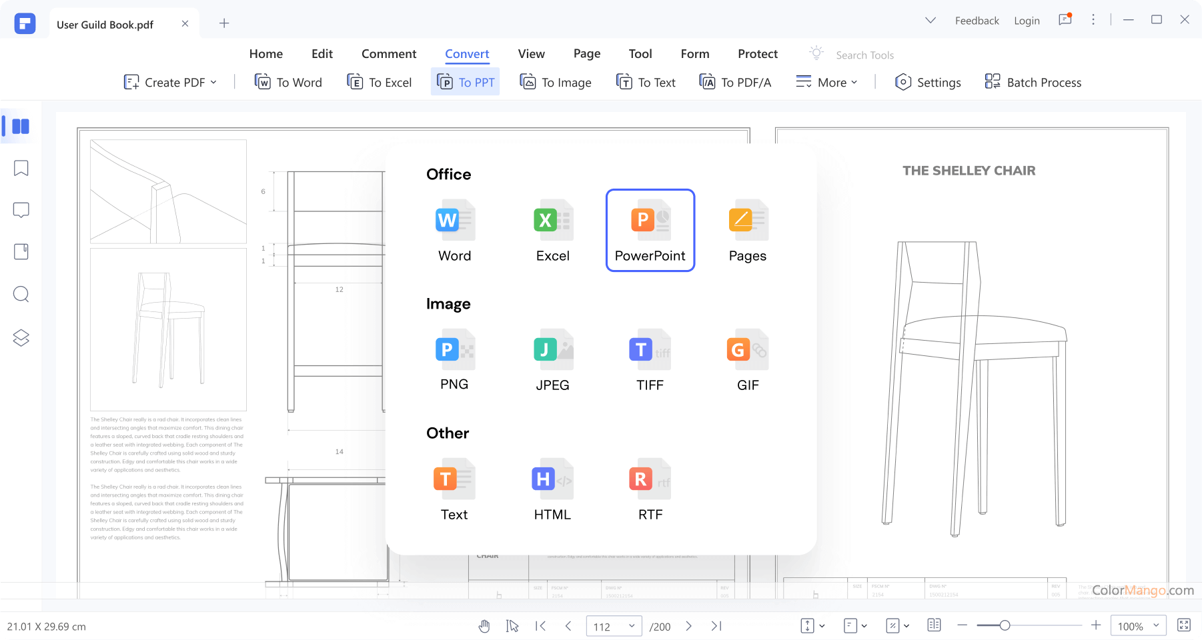Switch to the Protect ribbon tab
The image size is (1202, 640).
tap(757, 53)
